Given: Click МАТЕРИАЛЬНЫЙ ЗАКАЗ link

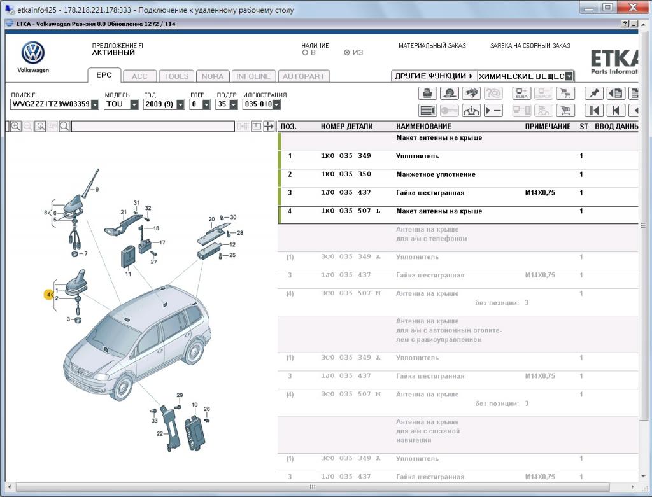Looking at the screenshot, I should pyautogui.click(x=432, y=46).
